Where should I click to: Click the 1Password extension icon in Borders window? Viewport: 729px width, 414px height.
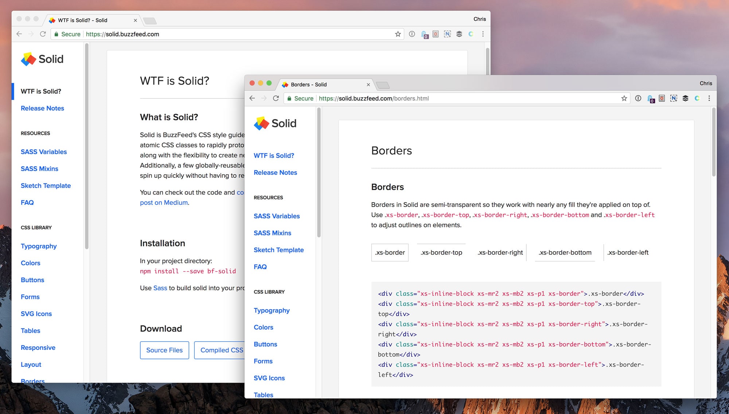pyautogui.click(x=638, y=98)
